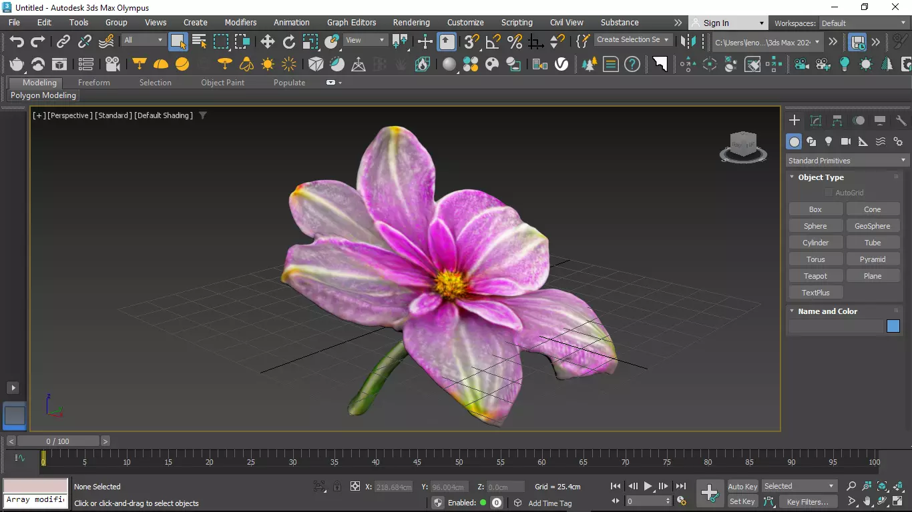Click the Zoom magnifier viewport control
Image resolution: width=912 pixels, height=512 pixels.
click(851, 487)
